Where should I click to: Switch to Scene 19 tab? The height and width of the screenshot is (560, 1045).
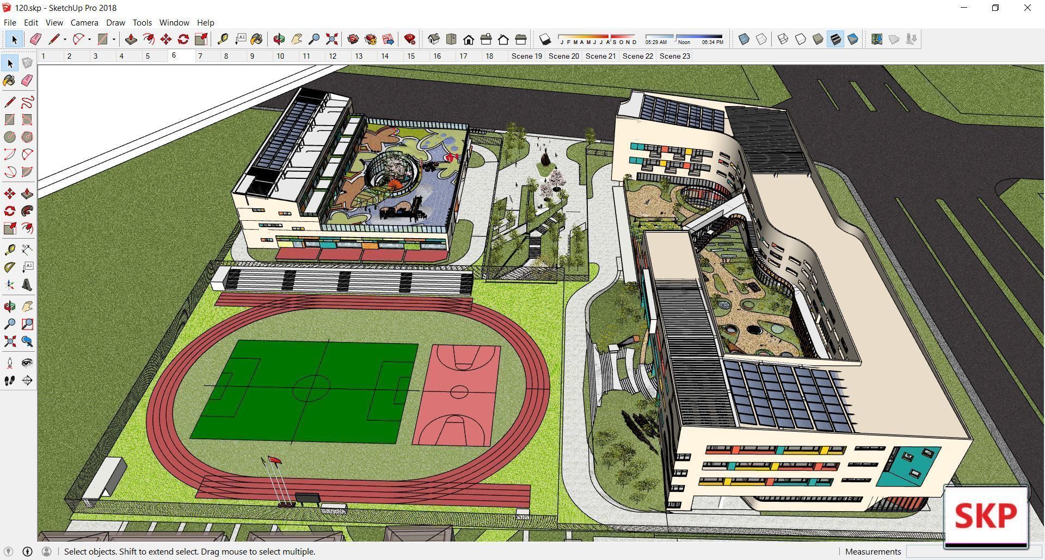527,56
